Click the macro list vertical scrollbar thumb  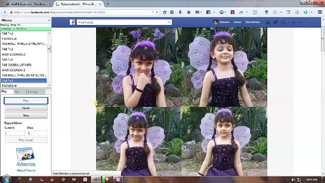tap(50, 49)
